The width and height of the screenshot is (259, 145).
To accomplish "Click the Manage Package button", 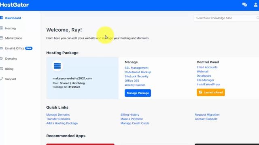I will point(138,93).
